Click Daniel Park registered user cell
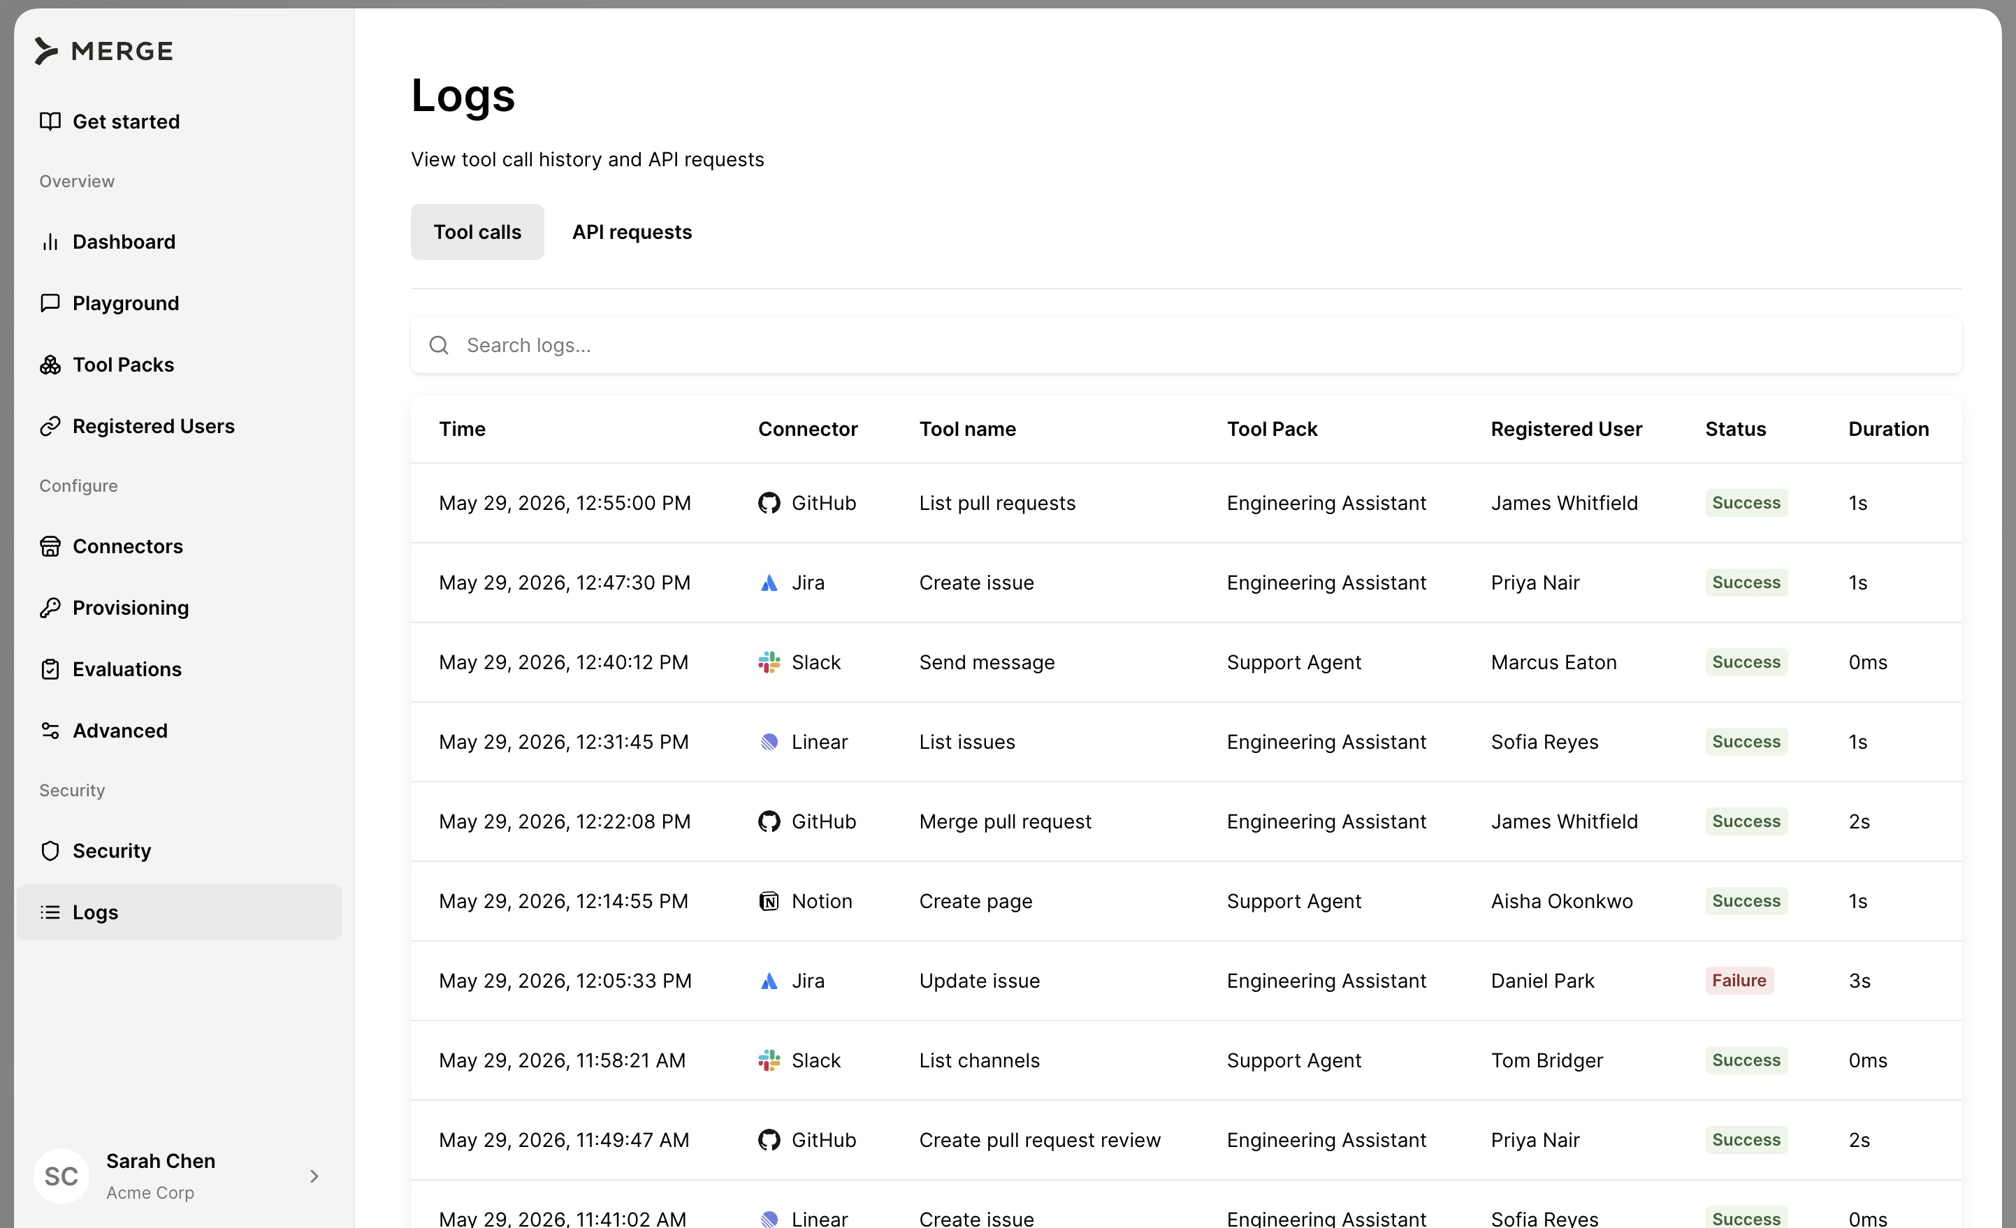 click(x=1542, y=980)
